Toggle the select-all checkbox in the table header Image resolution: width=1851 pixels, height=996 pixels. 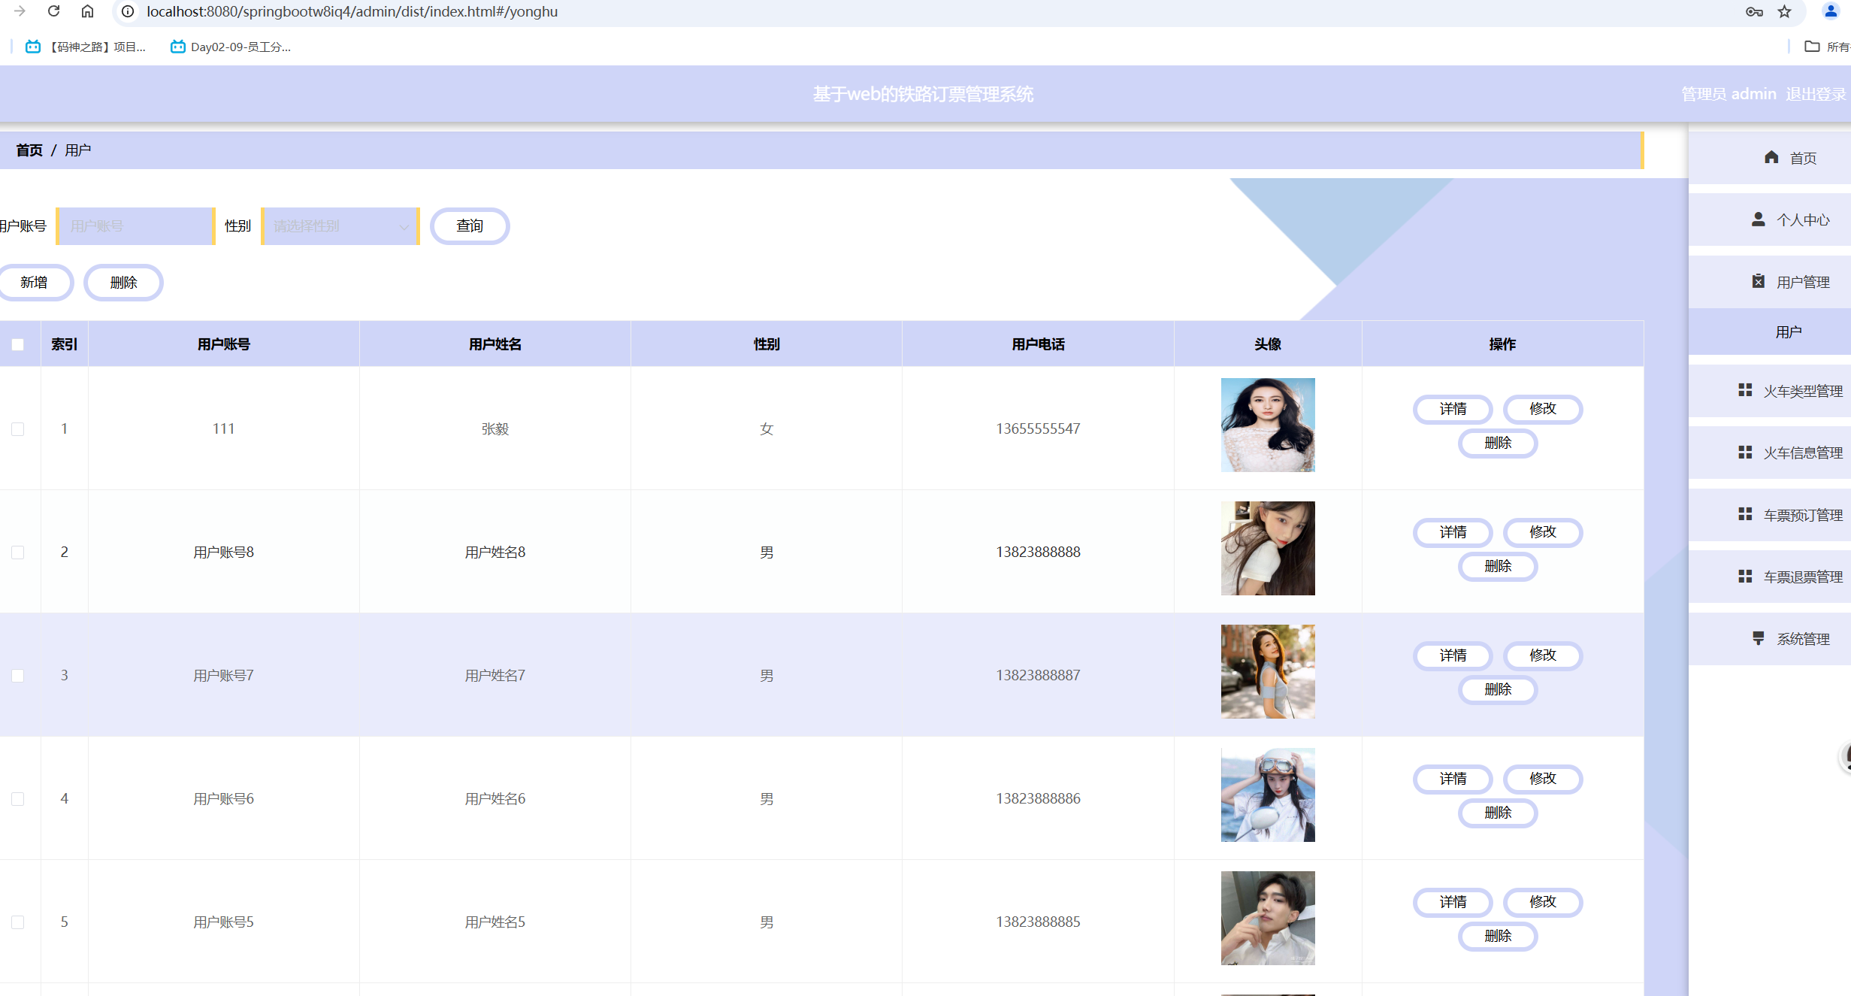point(18,344)
